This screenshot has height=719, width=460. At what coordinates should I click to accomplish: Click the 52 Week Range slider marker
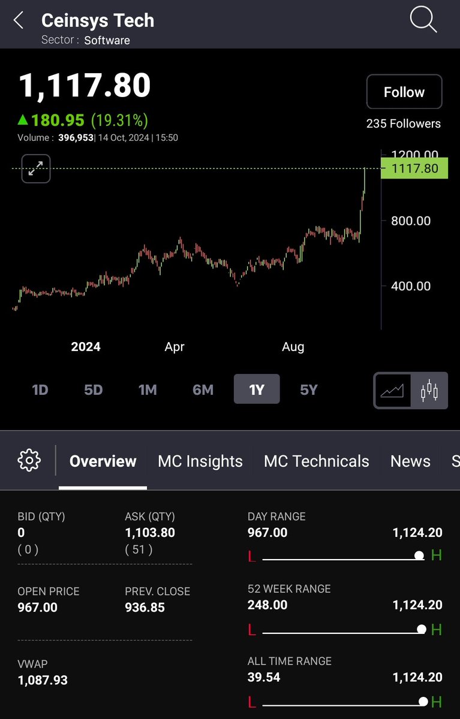point(422,629)
